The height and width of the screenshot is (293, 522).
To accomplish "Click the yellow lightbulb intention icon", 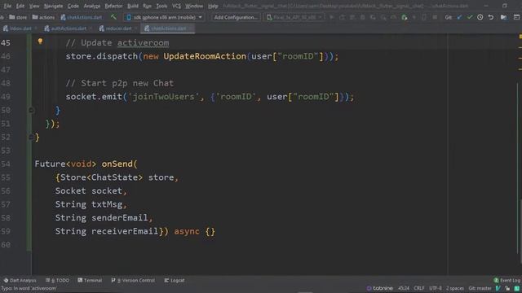I will tap(40, 42).
